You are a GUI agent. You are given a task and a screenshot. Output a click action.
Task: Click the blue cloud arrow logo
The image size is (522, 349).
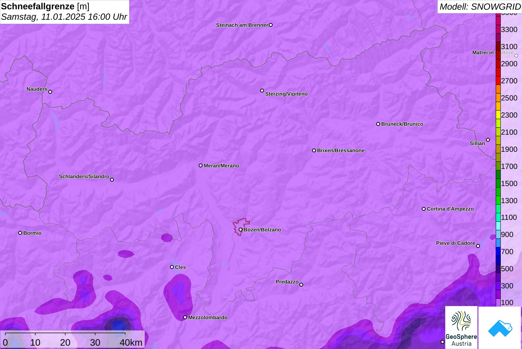click(500, 328)
